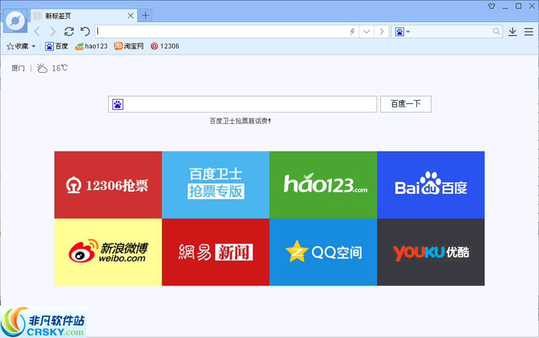Open the 網易新闻 tile
This screenshot has height=338, width=539.
click(216, 252)
